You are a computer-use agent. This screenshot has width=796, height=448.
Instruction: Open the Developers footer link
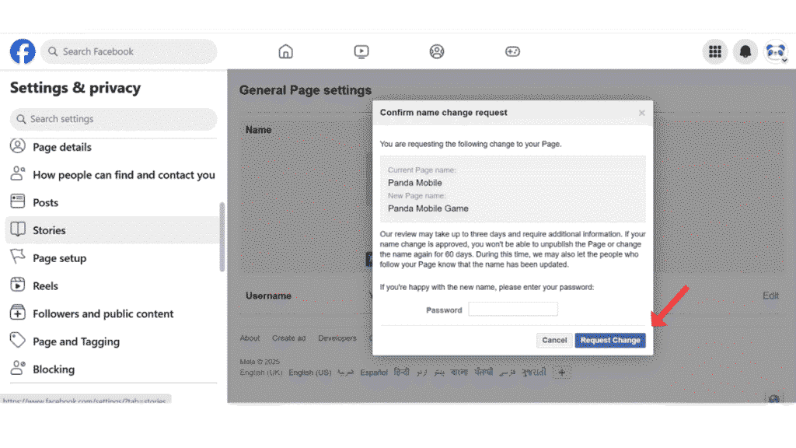pos(337,338)
